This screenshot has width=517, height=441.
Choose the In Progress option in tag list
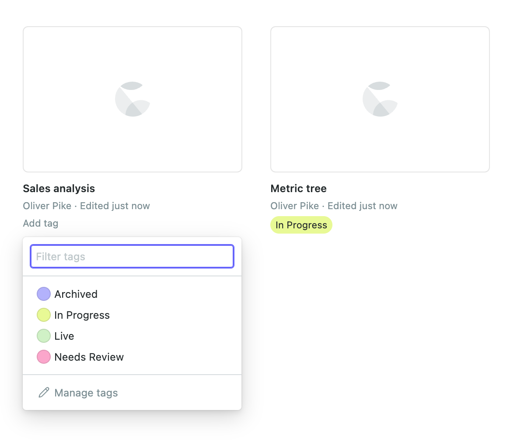[x=82, y=315]
